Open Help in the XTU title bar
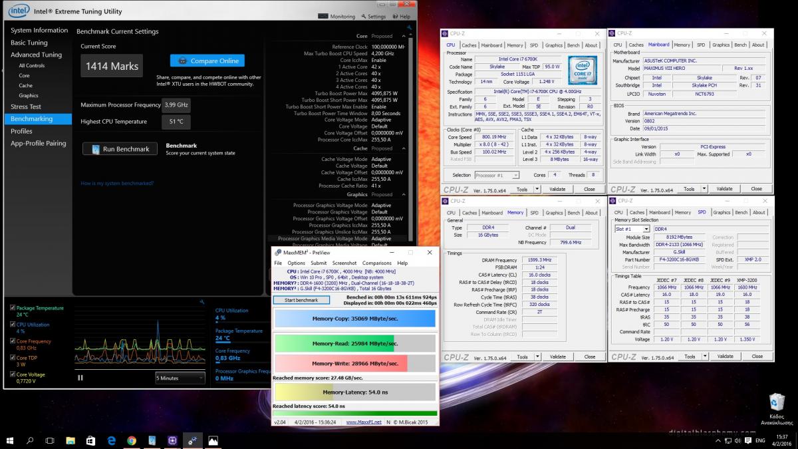This screenshot has width=798, height=449. pyautogui.click(x=401, y=17)
